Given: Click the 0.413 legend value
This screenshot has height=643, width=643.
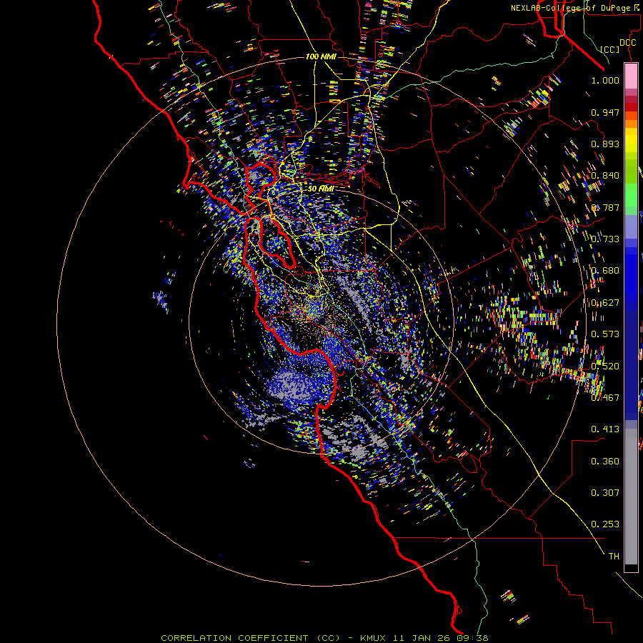Looking at the screenshot, I should pyautogui.click(x=605, y=429).
